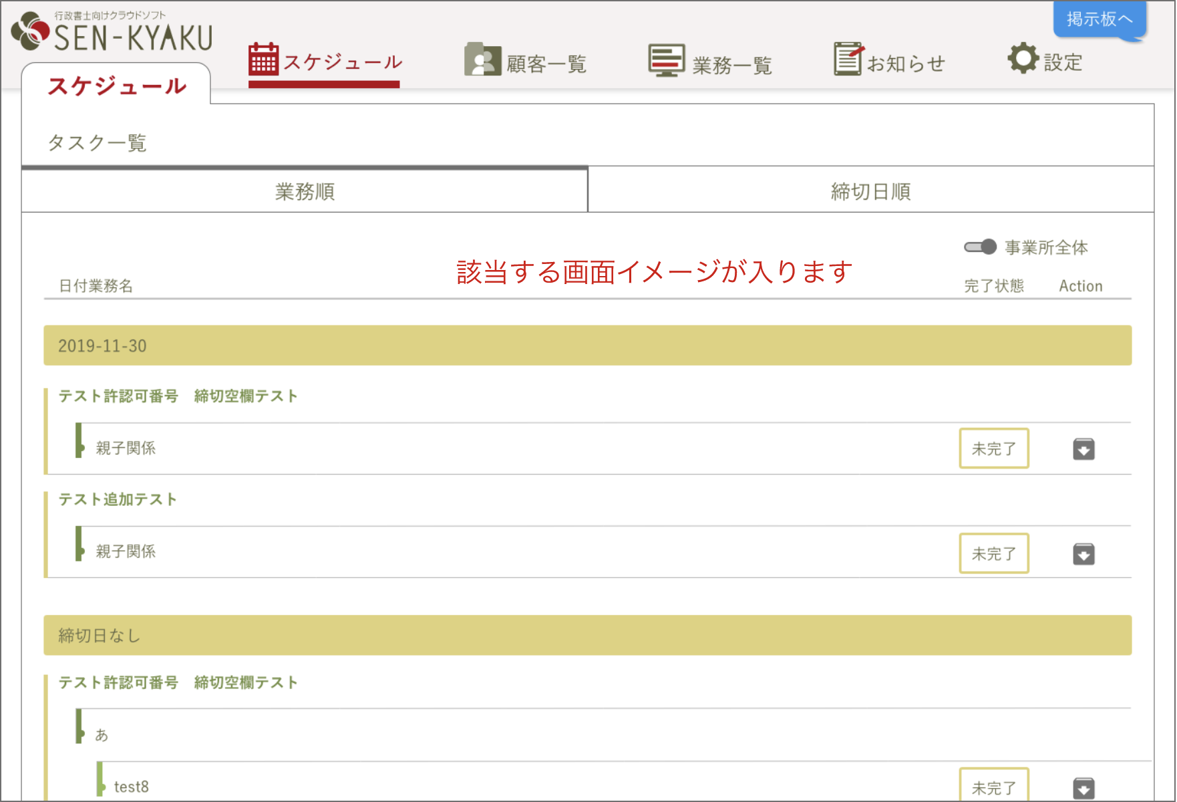This screenshot has height=802, width=1177.
Task: Click the 掲示板へ button
Action: coord(1099,20)
